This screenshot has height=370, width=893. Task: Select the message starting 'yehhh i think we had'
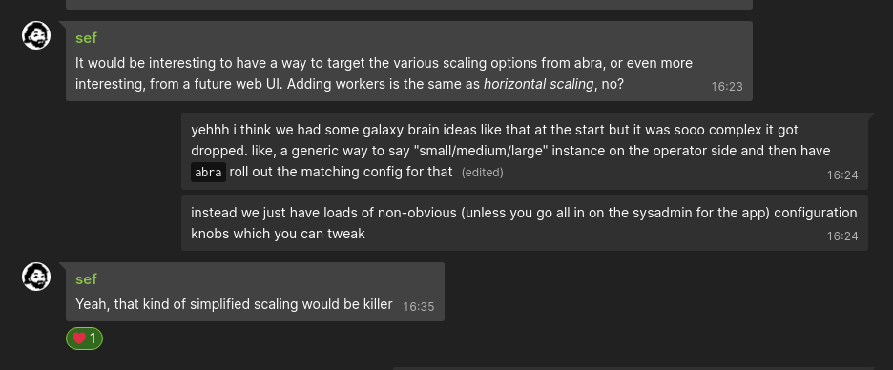pos(525,151)
